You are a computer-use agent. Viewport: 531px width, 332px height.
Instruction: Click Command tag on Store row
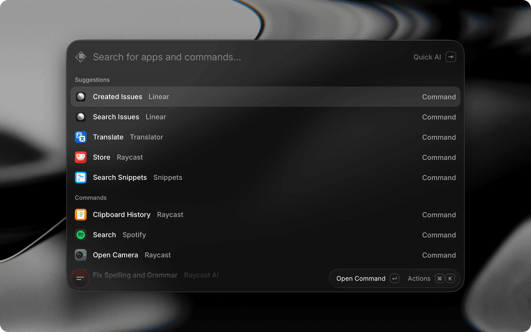click(439, 157)
